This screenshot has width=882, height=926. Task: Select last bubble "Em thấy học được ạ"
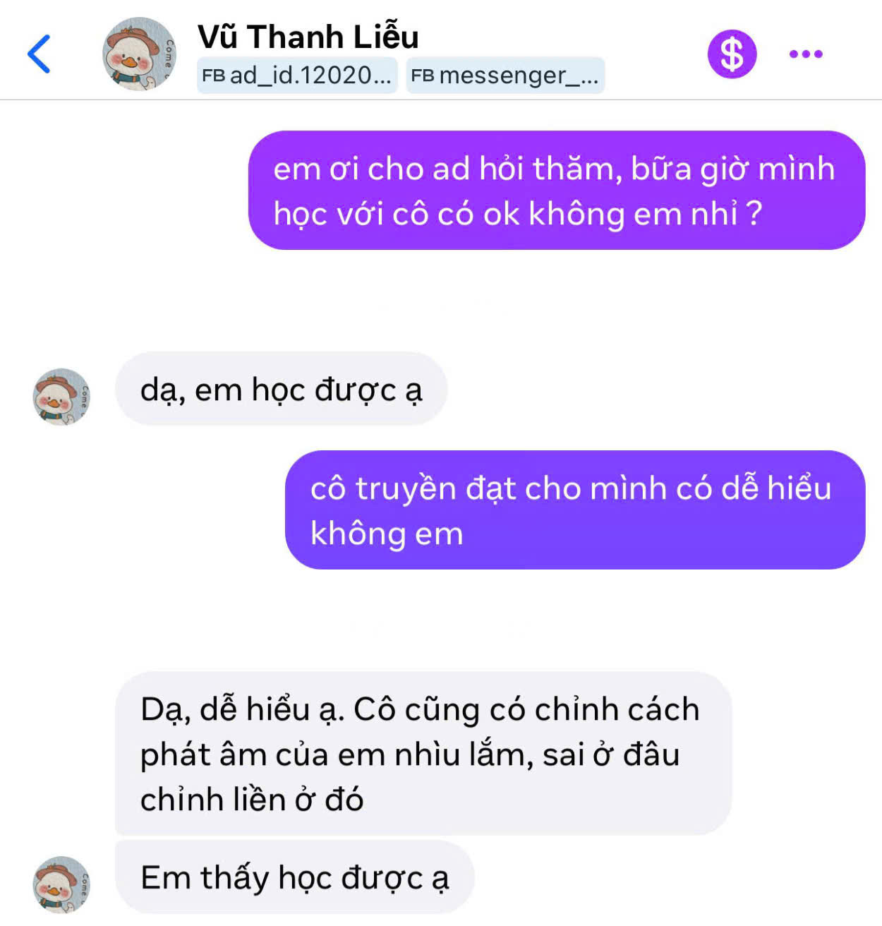pos(295,877)
